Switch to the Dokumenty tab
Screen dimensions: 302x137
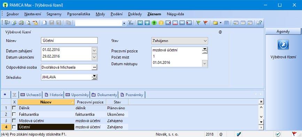[104, 95]
